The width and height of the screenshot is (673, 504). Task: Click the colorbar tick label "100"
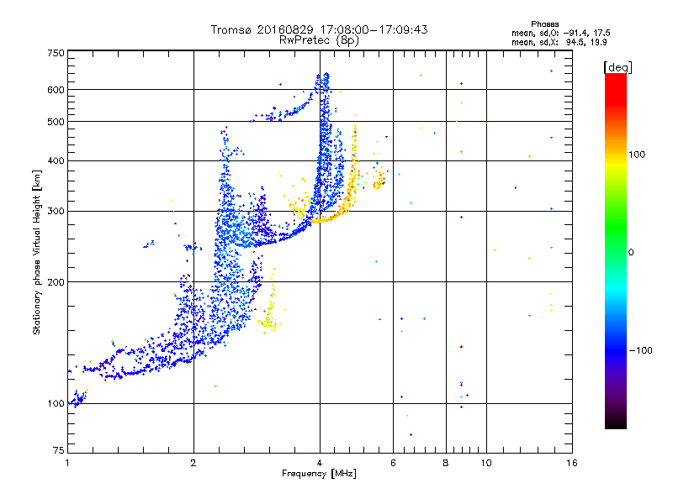tap(637, 155)
